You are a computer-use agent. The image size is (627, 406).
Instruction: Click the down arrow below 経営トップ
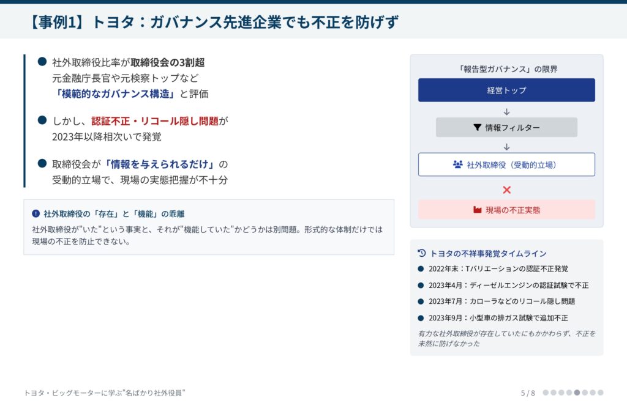point(506,112)
